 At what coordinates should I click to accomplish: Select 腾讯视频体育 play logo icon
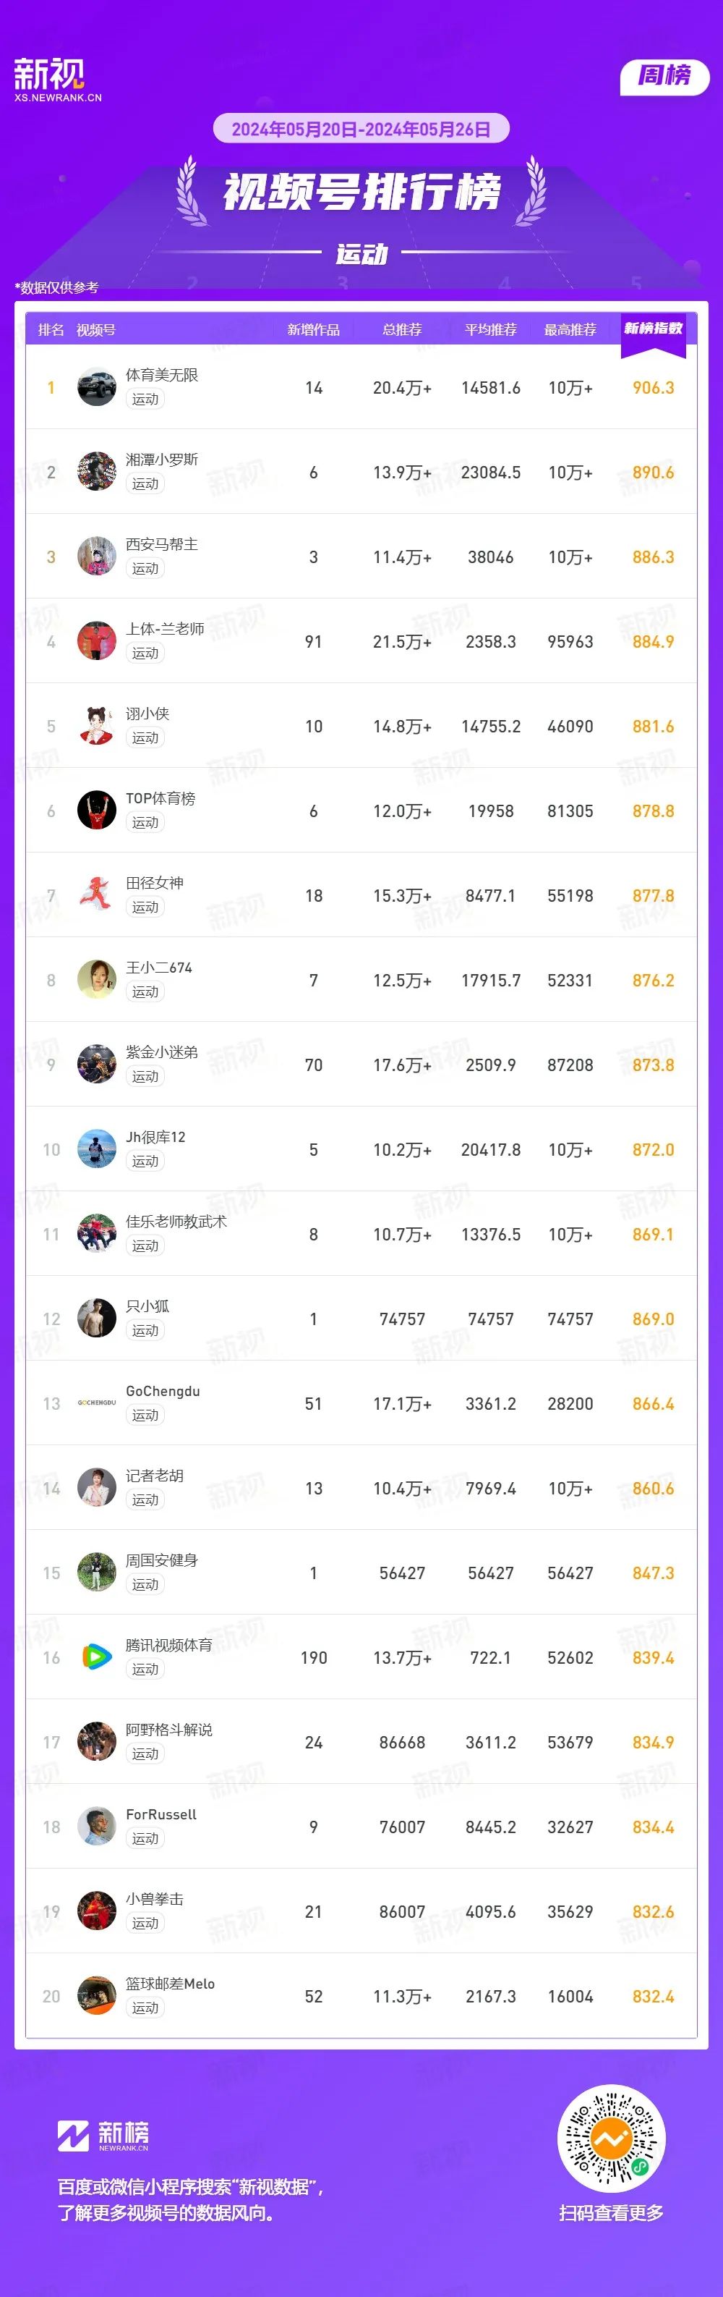click(x=97, y=1658)
